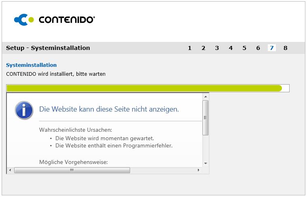Click the Systeminstallation heading
Screen dimensions: 307x197
(x=31, y=65)
